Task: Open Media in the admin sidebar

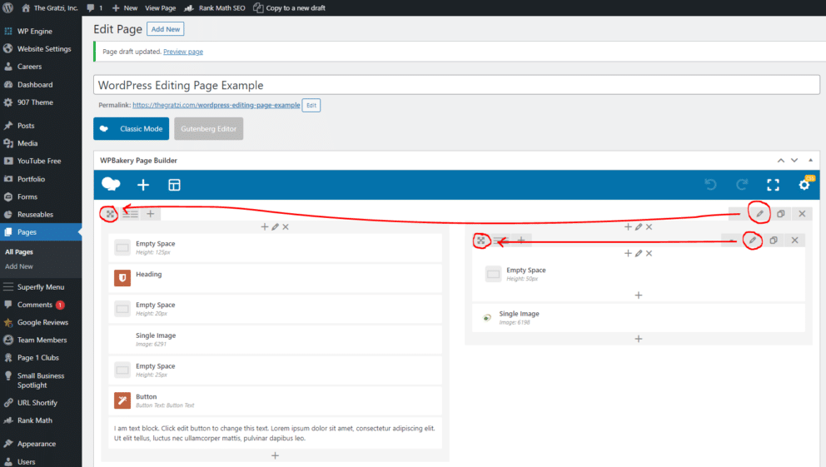Action: pyautogui.click(x=27, y=143)
